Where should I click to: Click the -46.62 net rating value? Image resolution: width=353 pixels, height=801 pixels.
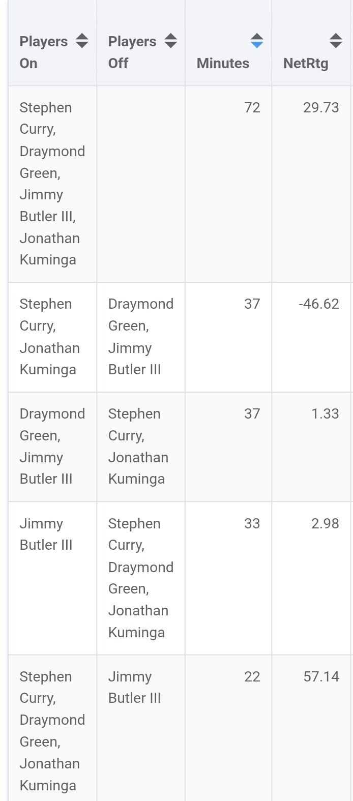click(319, 304)
